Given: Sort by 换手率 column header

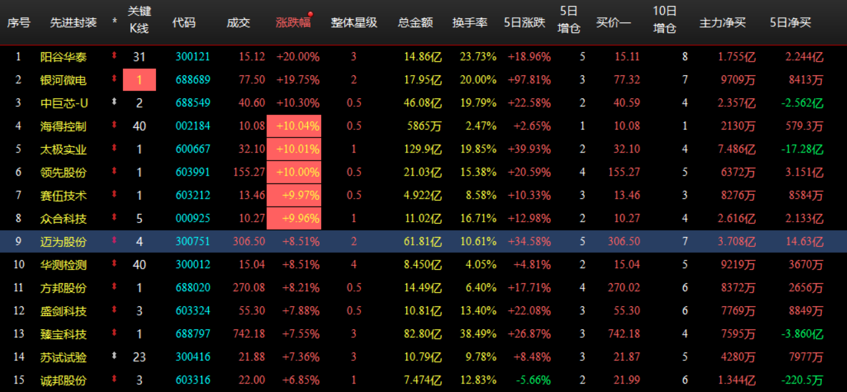Looking at the screenshot, I should (470, 22).
